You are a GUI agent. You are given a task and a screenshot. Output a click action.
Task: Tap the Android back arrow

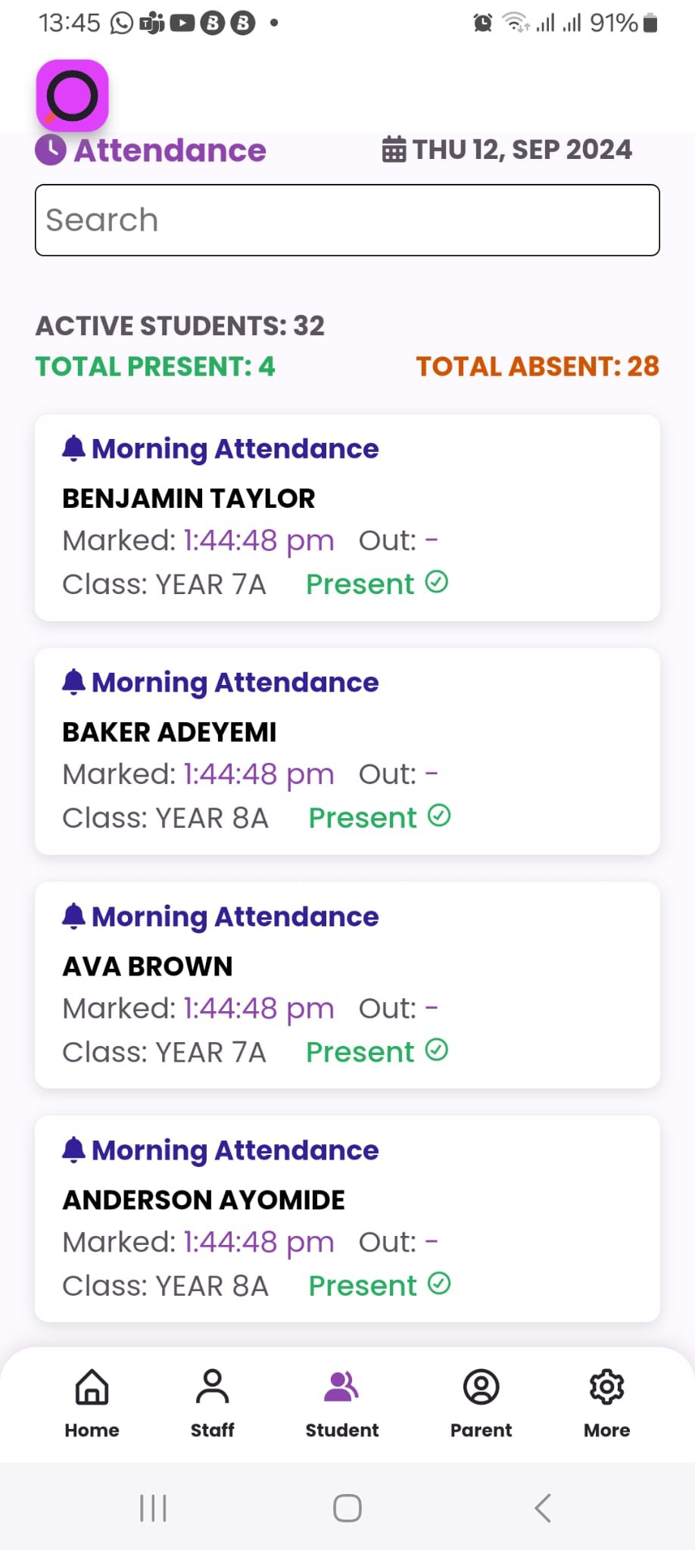pyautogui.click(x=543, y=1508)
